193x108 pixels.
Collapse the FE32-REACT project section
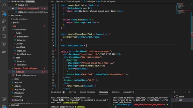(9, 16)
